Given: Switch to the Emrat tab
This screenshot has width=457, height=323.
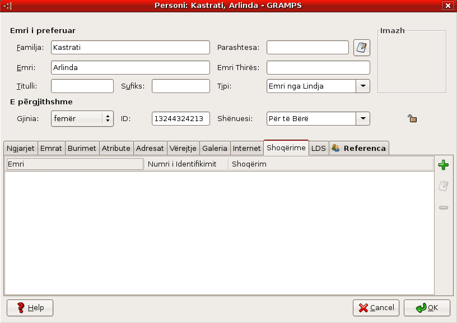Looking at the screenshot, I should click(x=51, y=148).
